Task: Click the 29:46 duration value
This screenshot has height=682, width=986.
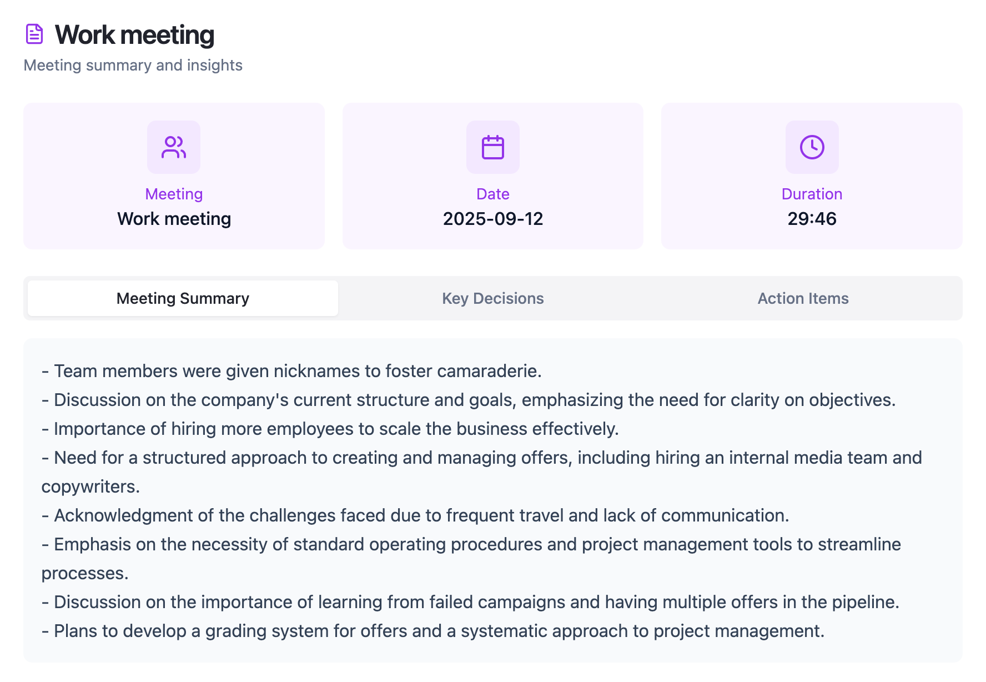Action: pyautogui.click(x=812, y=219)
